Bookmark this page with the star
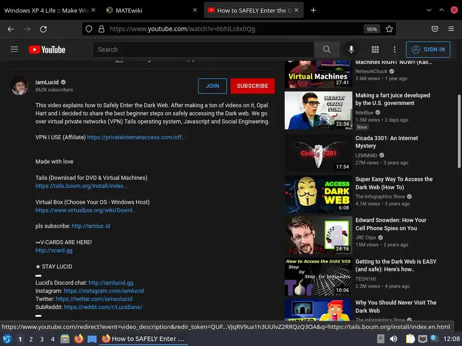 click(389, 29)
